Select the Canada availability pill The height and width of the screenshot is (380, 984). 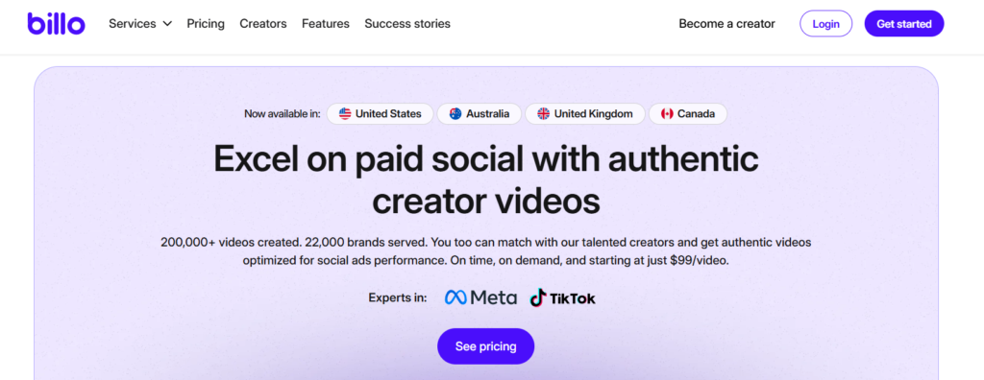coord(688,114)
